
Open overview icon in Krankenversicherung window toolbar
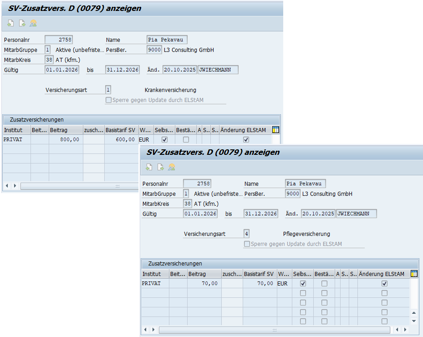pos(33,23)
